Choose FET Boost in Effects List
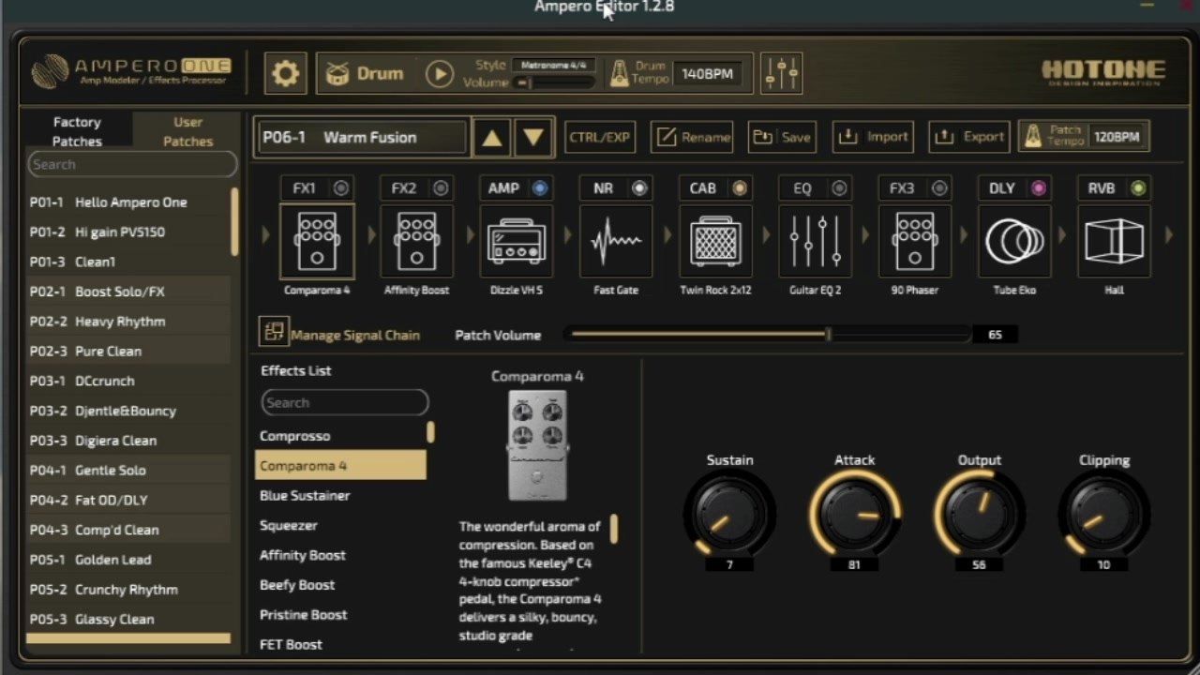The image size is (1200, 675). pyautogui.click(x=340, y=644)
